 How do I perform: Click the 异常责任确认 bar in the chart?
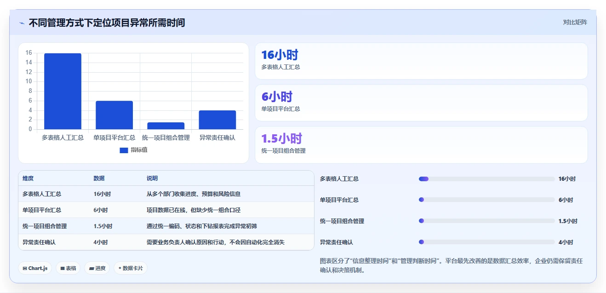[217, 120]
